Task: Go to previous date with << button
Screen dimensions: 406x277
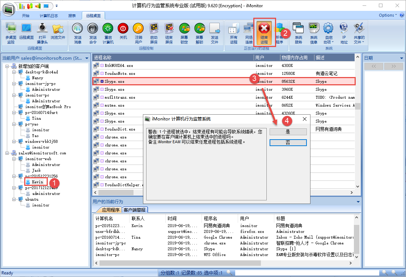Action: 374,66
